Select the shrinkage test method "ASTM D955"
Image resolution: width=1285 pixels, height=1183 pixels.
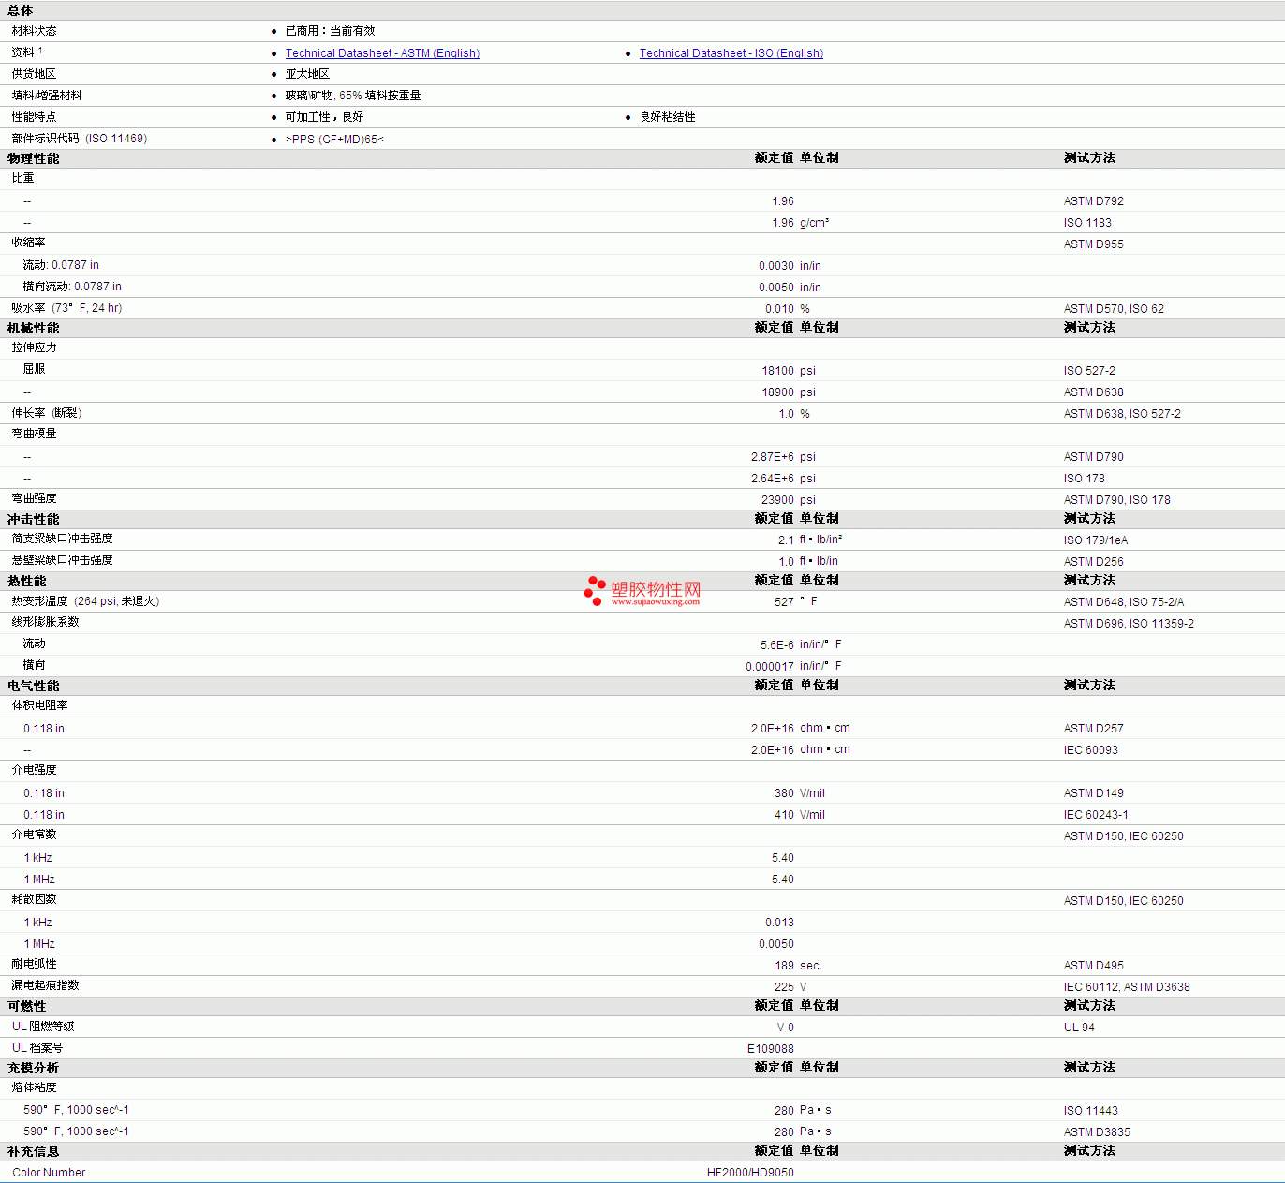(x=1094, y=244)
